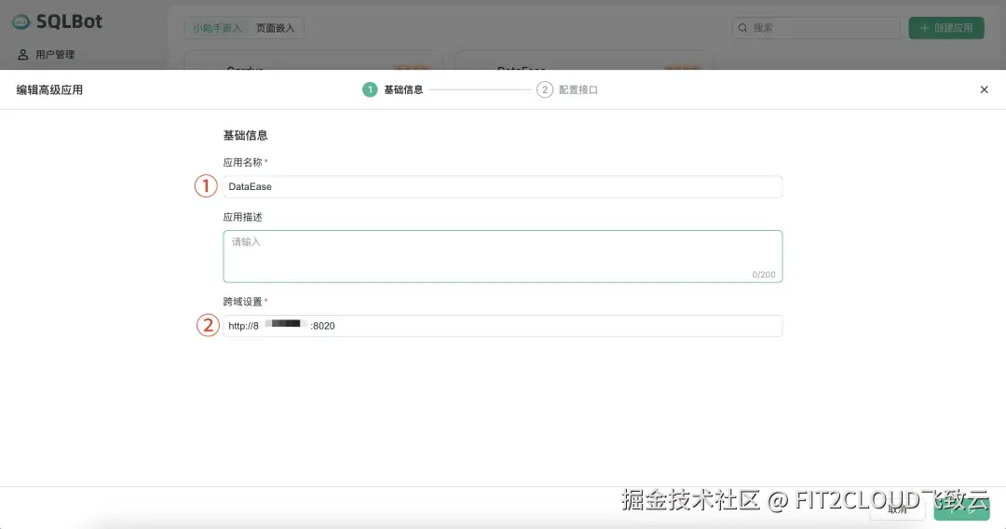Open 用户管理 in the sidebar
This screenshot has width=1006, height=529.
(46, 55)
